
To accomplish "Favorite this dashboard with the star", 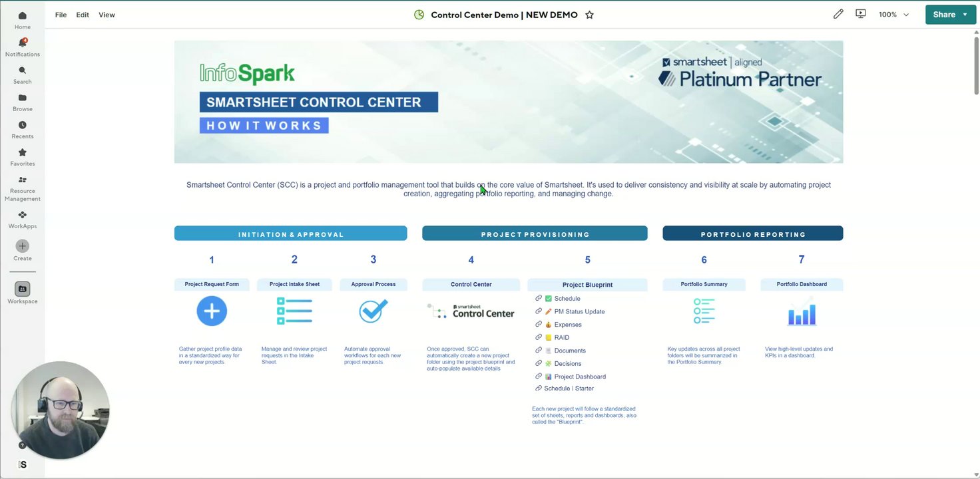I will tap(589, 15).
